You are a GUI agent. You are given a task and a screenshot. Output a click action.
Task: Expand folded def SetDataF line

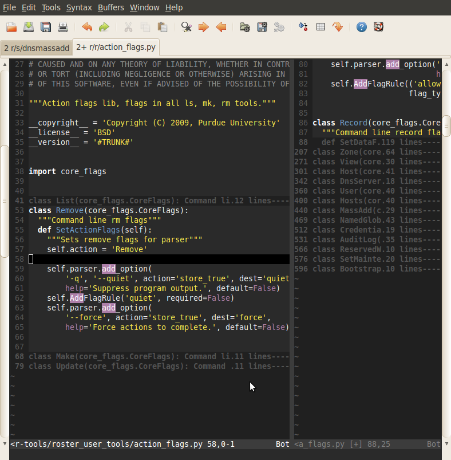(377, 142)
